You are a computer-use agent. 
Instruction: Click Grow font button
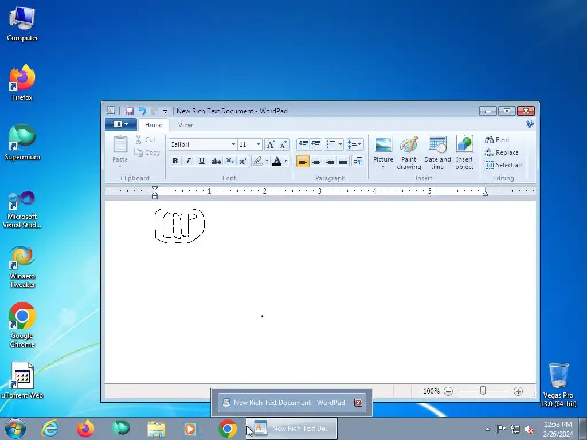click(271, 144)
